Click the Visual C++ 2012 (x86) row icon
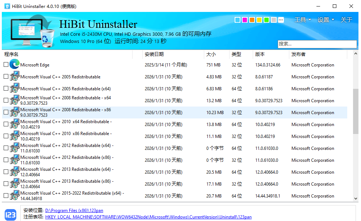This screenshot has width=361, height=221. (14, 160)
